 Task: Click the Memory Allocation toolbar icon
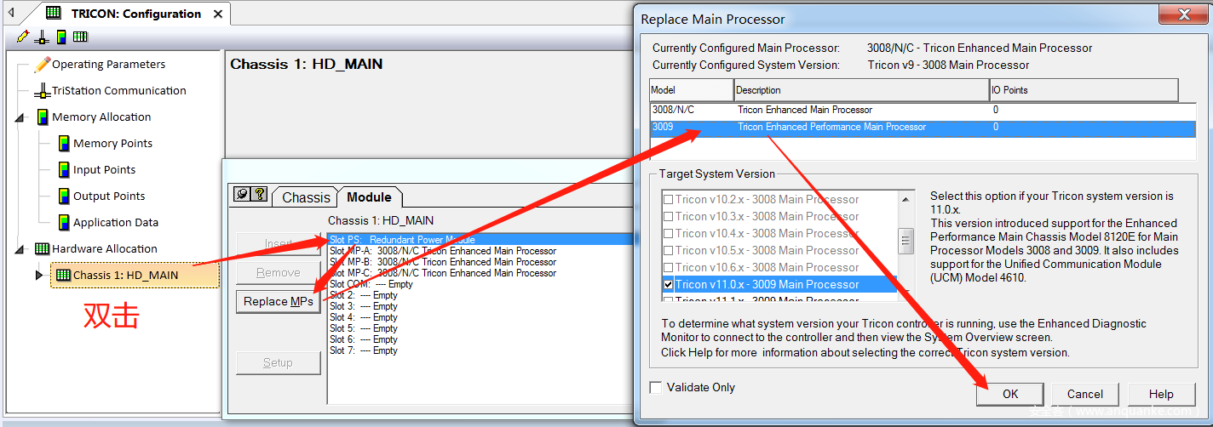point(61,37)
